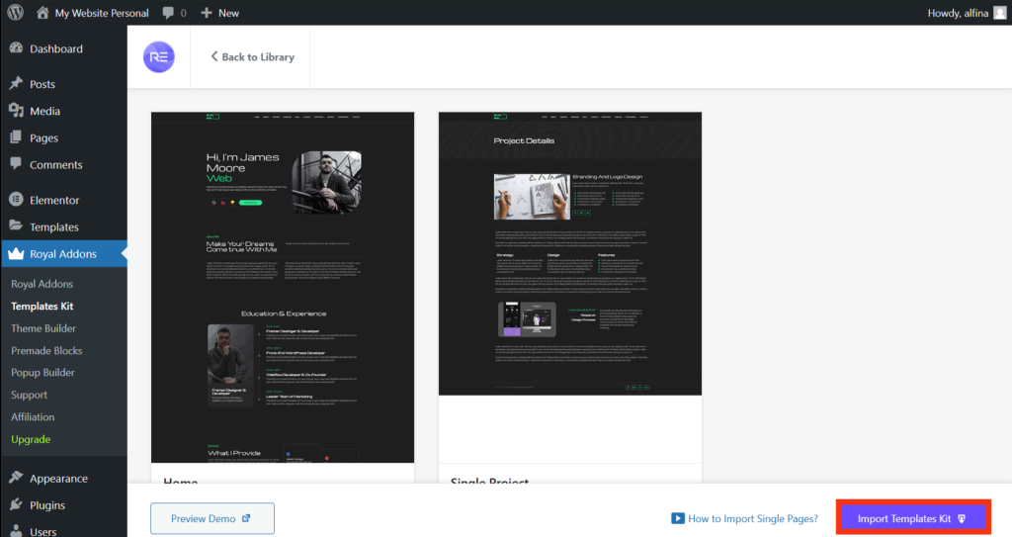Click Import Templates Kit button
This screenshot has height=537, width=1012.
[x=912, y=518]
